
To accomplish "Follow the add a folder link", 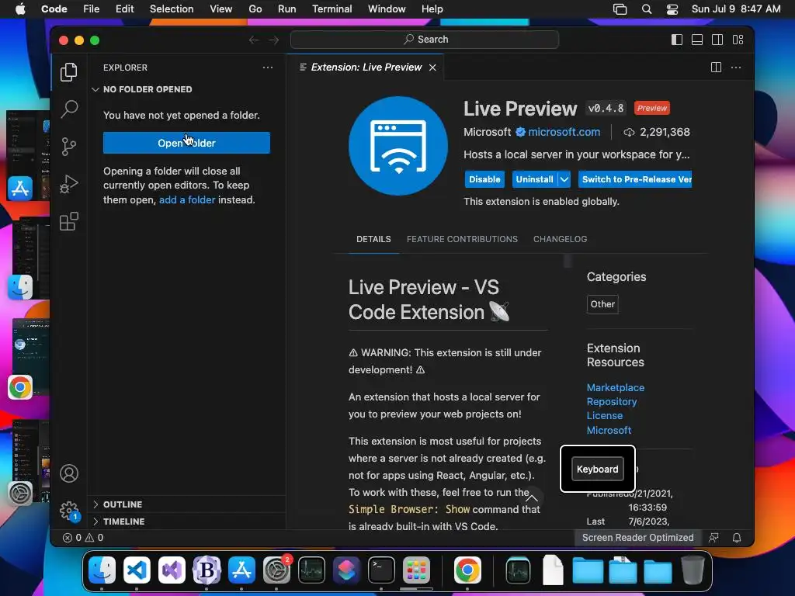I will 187,199.
